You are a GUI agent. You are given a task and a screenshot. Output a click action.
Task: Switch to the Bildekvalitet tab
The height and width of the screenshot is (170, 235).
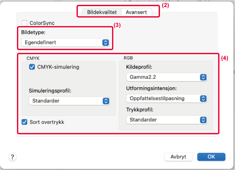click(102, 12)
